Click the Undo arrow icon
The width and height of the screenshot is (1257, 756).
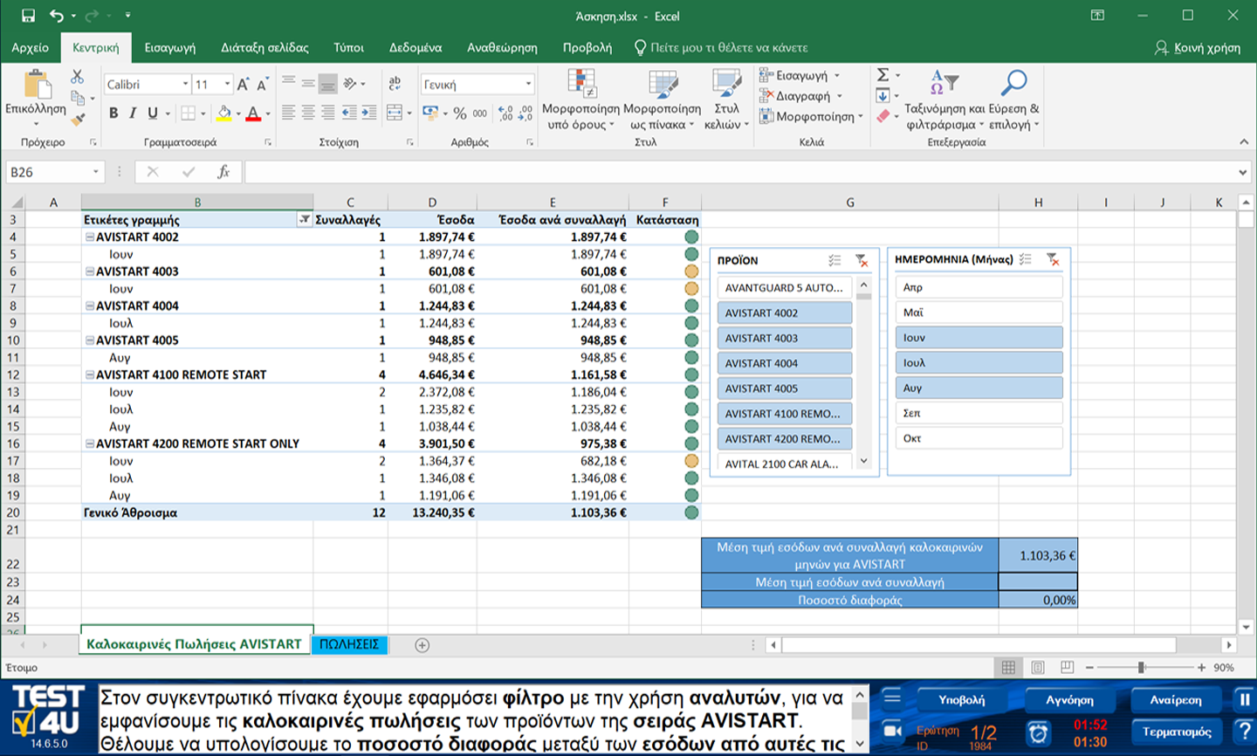pyautogui.click(x=57, y=16)
